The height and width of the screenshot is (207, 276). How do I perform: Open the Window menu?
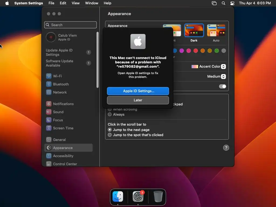point(92,3)
